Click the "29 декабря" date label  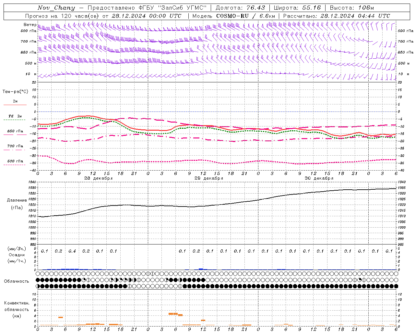[209, 178]
